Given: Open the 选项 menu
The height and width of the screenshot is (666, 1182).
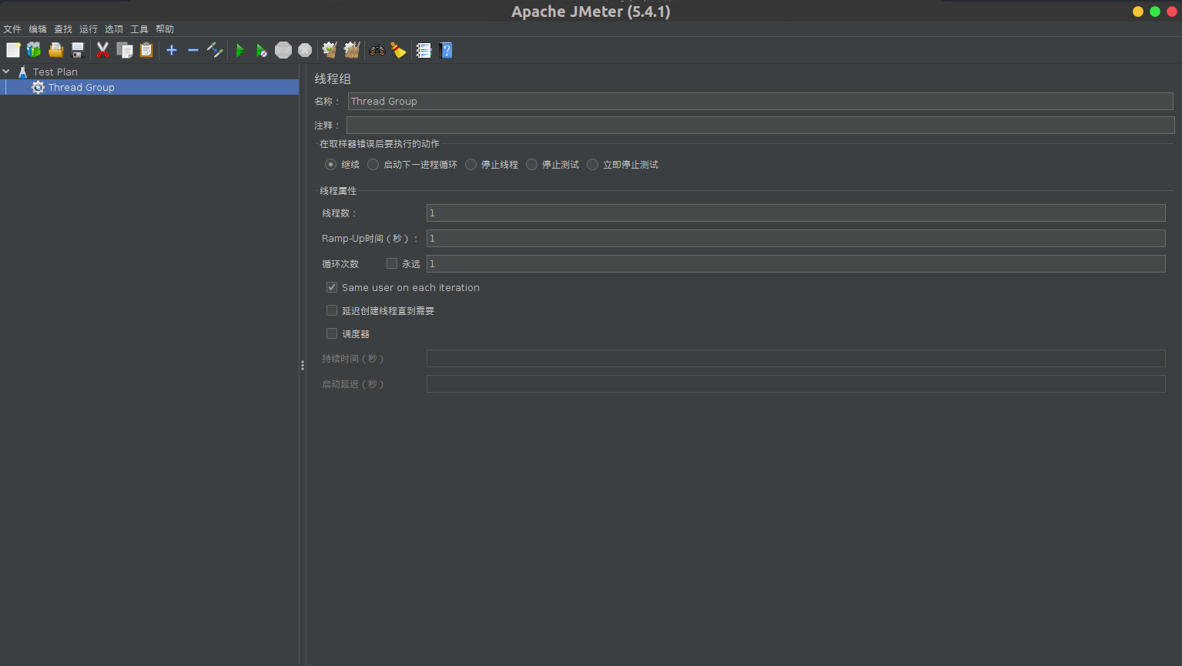Looking at the screenshot, I should (114, 29).
